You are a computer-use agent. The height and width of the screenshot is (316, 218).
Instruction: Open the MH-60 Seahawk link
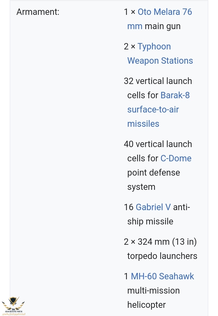coord(162,277)
